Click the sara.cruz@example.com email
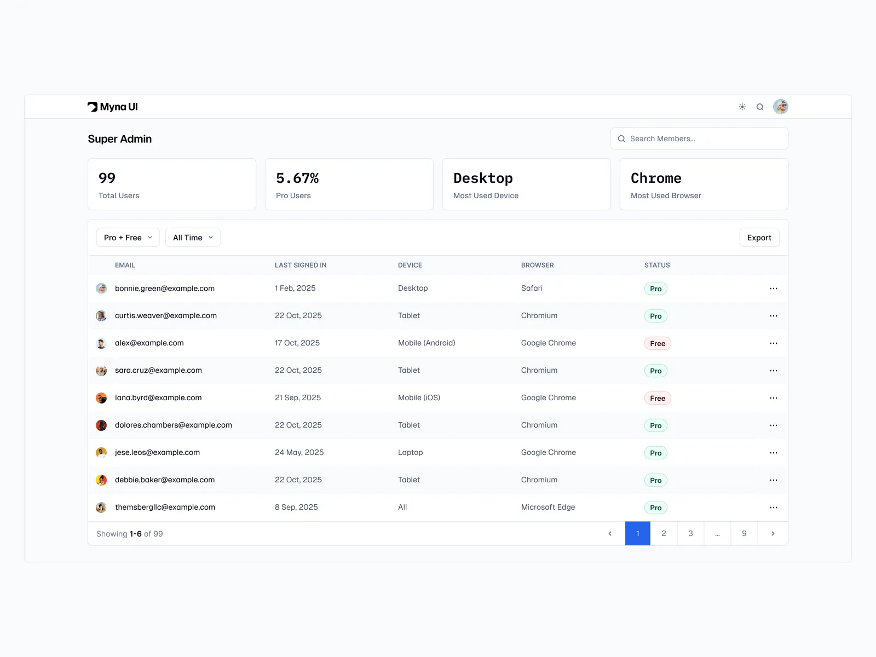 (x=158, y=371)
